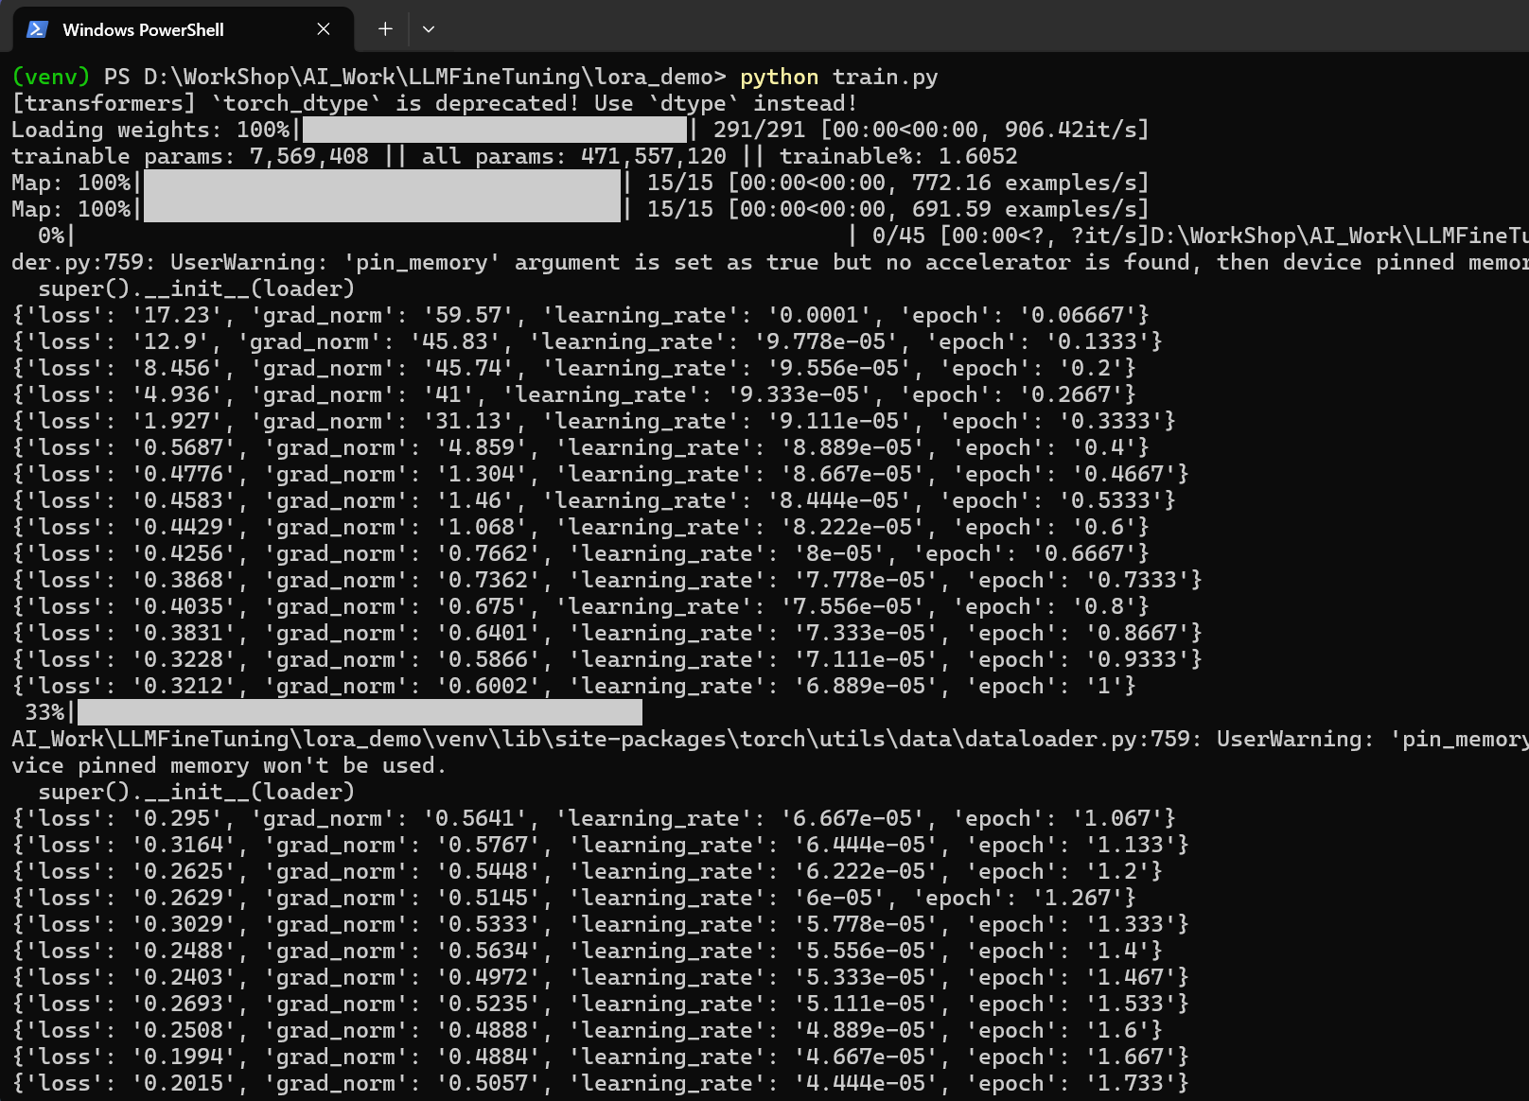Click the line with loss '0.2508'
Screen dimensions: 1529x1101
tap(588, 1030)
